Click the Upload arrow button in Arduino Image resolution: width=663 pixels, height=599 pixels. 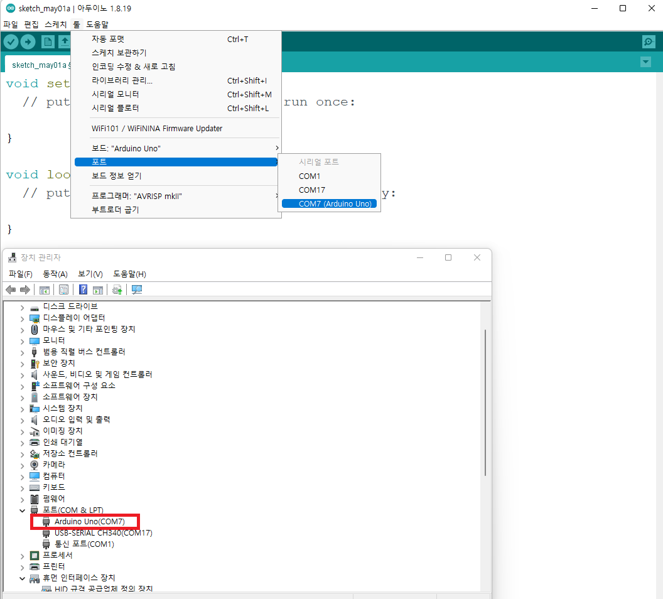pyautogui.click(x=28, y=42)
